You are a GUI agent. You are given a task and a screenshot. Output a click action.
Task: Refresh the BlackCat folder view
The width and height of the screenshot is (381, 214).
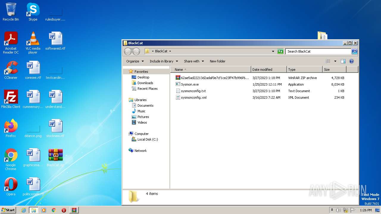coord(280,51)
